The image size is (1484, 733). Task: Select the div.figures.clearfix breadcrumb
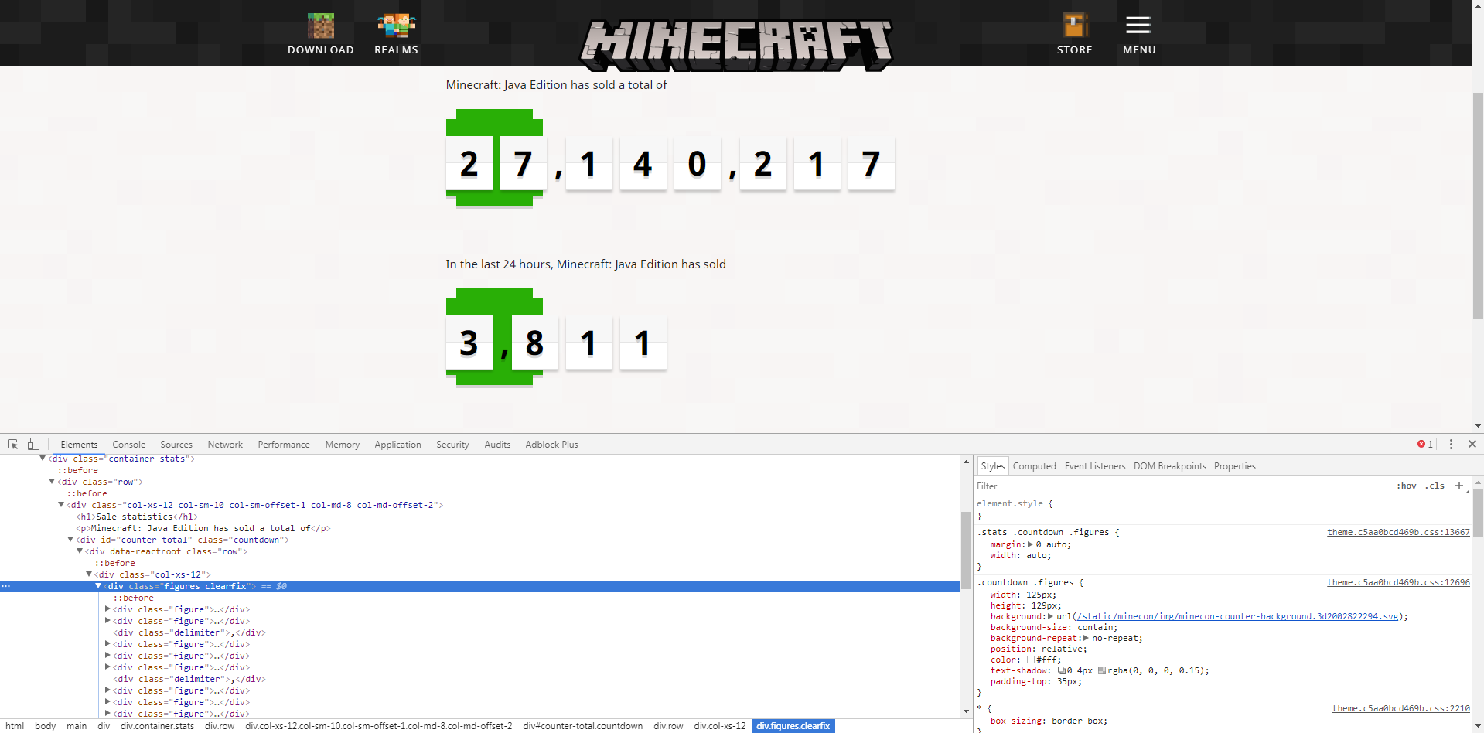pos(793,726)
